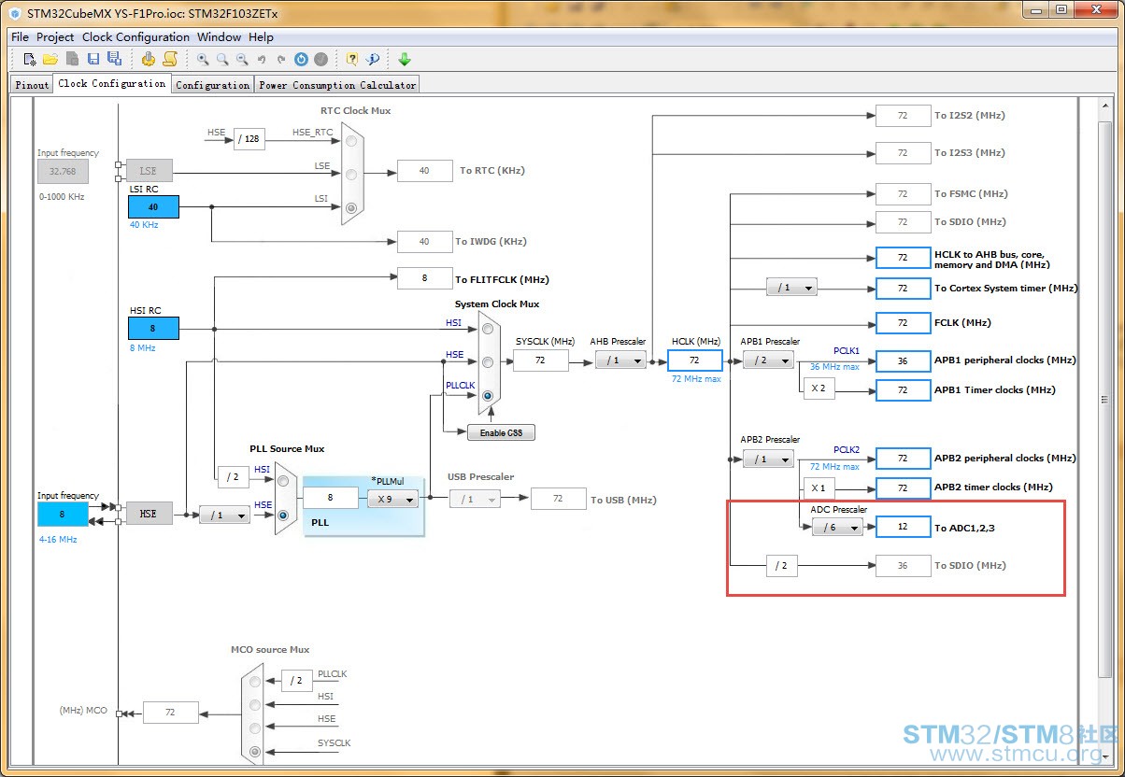Click the APB1 peripheral clocks value field
This screenshot has width=1125, height=777.
click(x=903, y=360)
